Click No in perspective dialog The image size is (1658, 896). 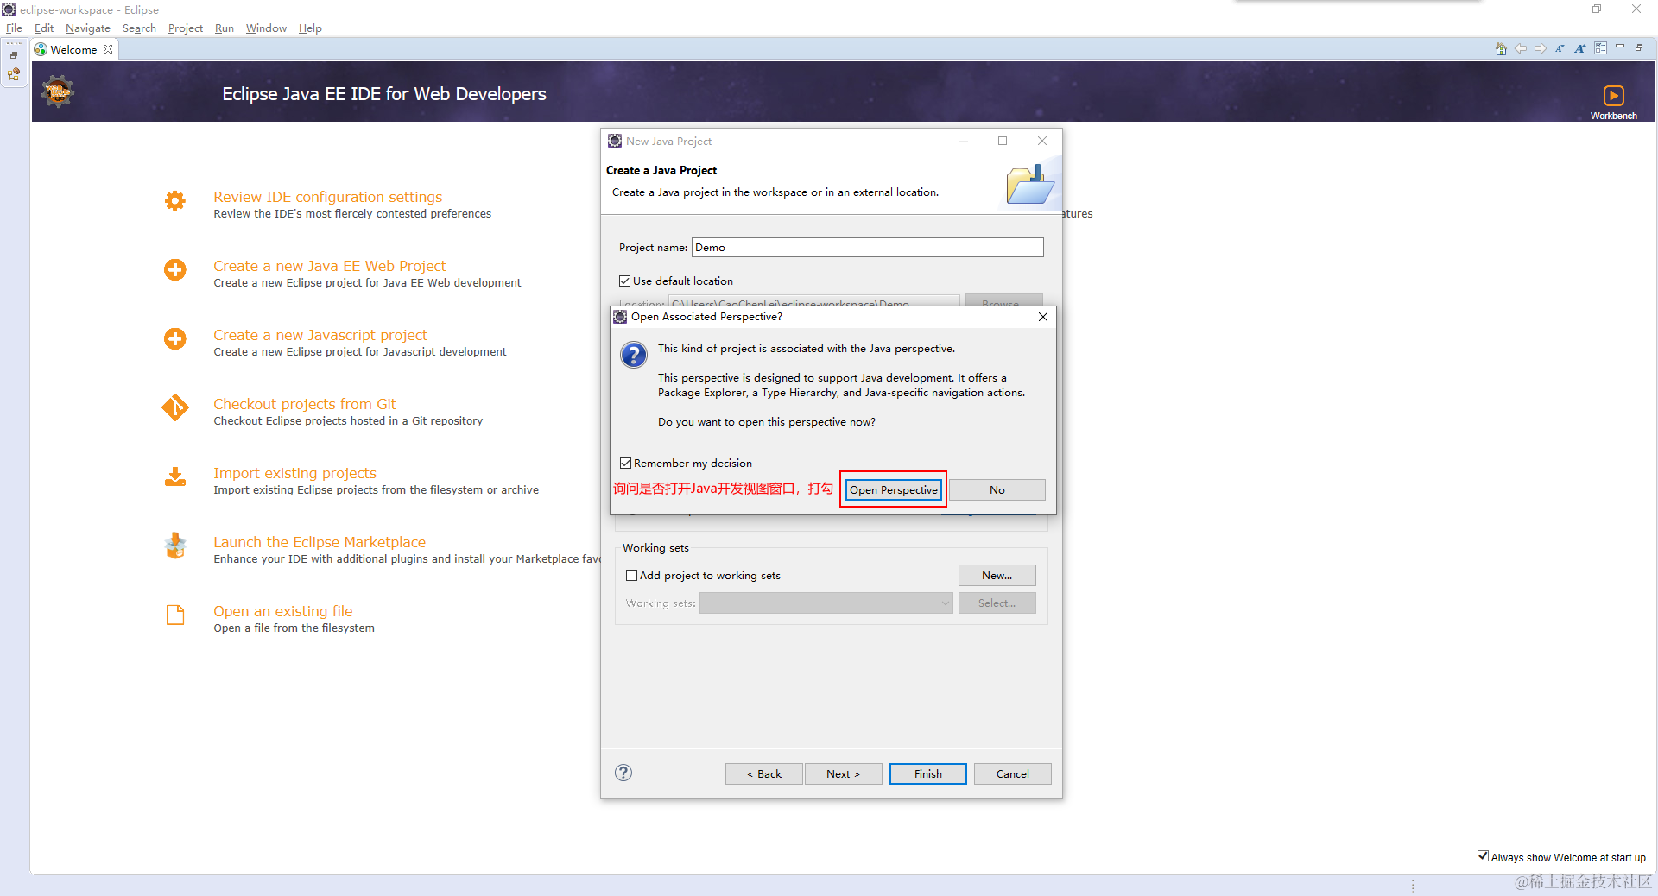point(997,490)
